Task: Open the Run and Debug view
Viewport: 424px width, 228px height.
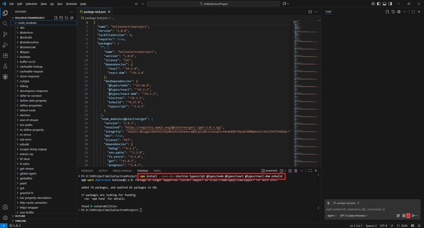Action: point(5,45)
